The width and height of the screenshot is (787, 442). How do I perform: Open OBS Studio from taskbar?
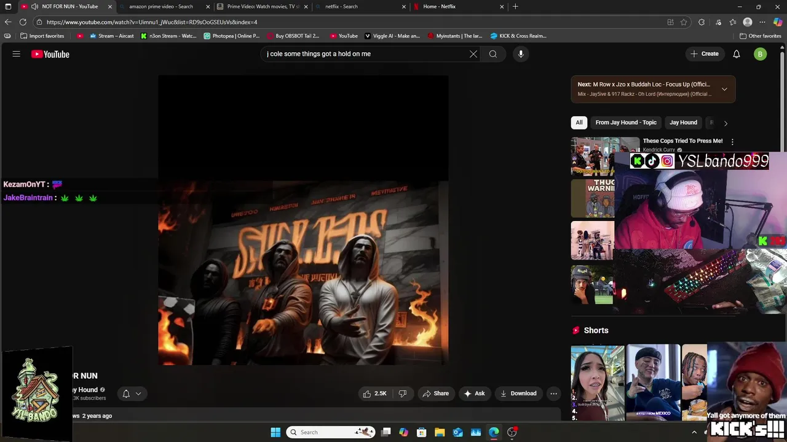tap(512, 432)
